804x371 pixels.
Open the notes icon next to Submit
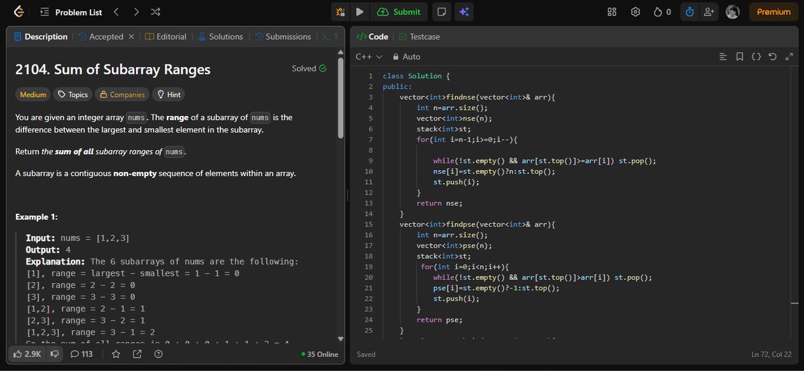(x=440, y=11)
